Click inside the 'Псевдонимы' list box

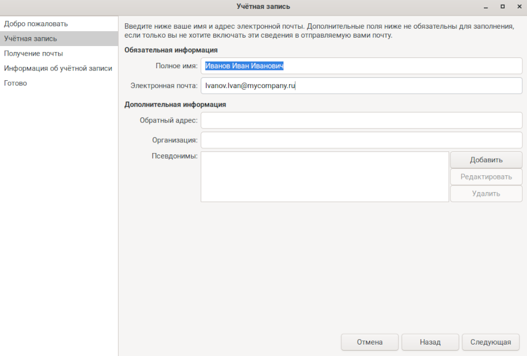pos(324,177)
